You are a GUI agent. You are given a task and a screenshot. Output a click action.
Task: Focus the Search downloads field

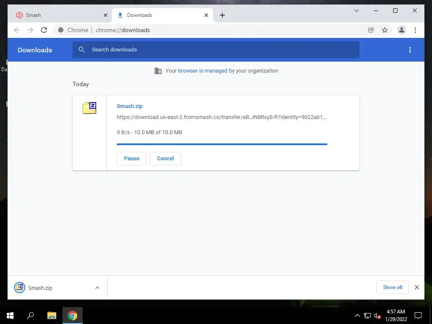point(216,50)
